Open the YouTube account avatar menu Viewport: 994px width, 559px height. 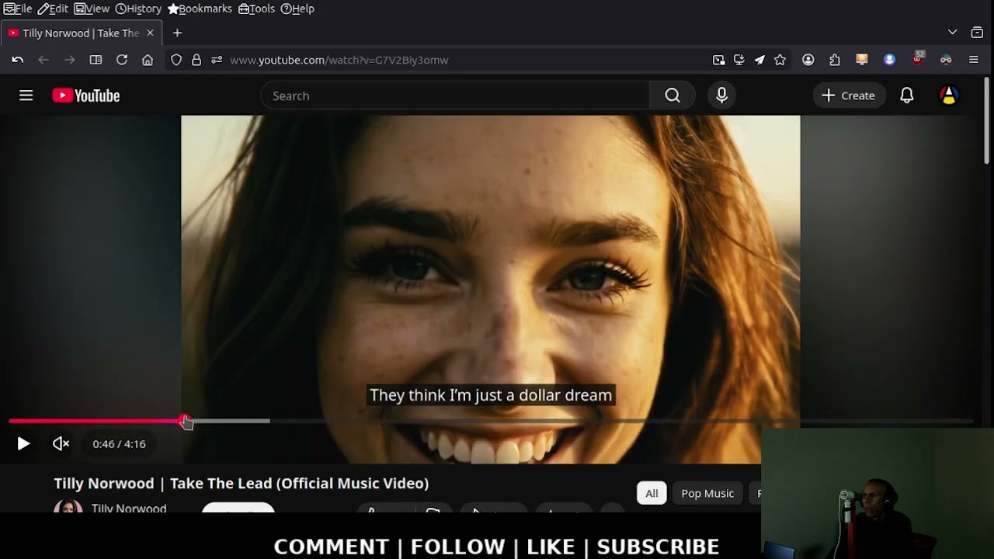949,95
